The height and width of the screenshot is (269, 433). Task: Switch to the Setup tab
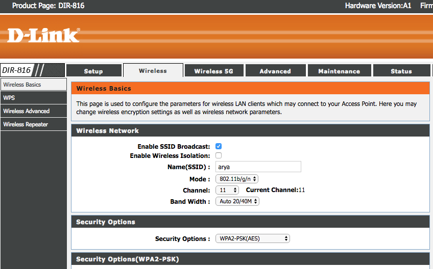(x=93, y=71)
